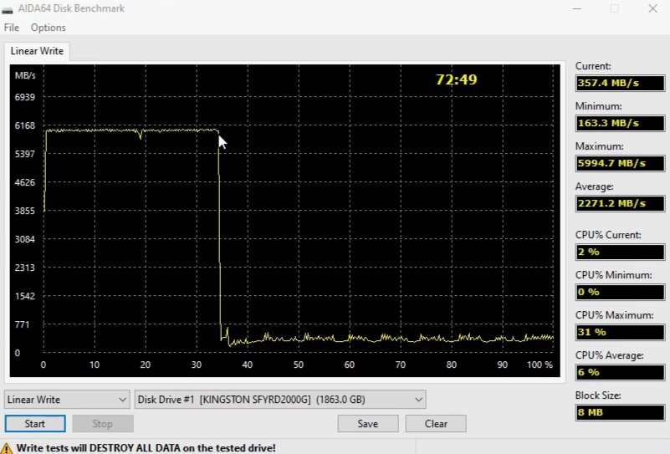Click the Save button
The height and width of the screenshot is (454, 670).
[x=368, y=424]
